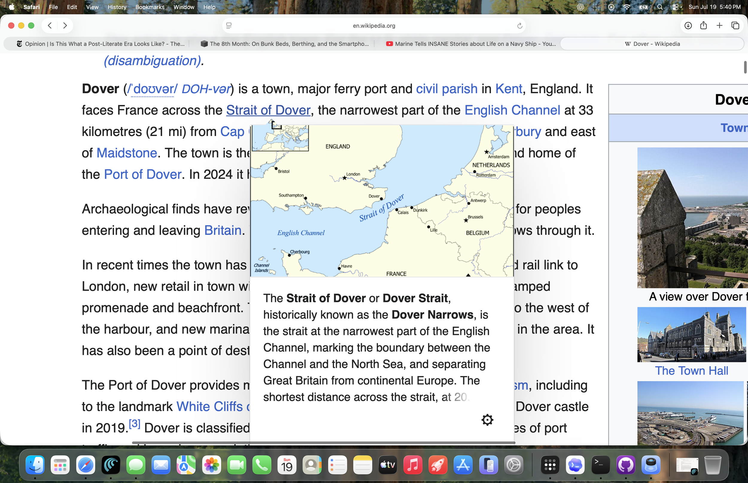This screenshot has width=748, height=483.
Task: Reload the Wikipedia page
Action: 519,26
